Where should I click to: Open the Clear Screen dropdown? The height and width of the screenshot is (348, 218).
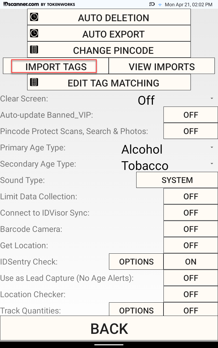174,100
